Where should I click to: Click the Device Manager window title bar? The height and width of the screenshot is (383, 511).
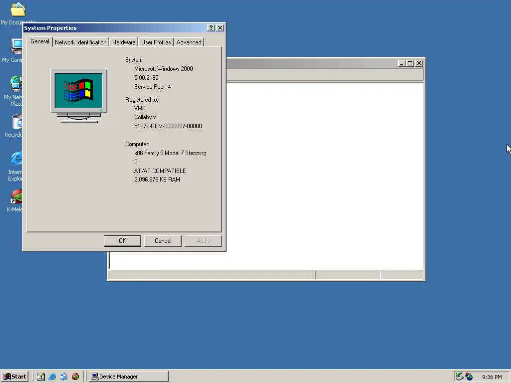(311, 63)
